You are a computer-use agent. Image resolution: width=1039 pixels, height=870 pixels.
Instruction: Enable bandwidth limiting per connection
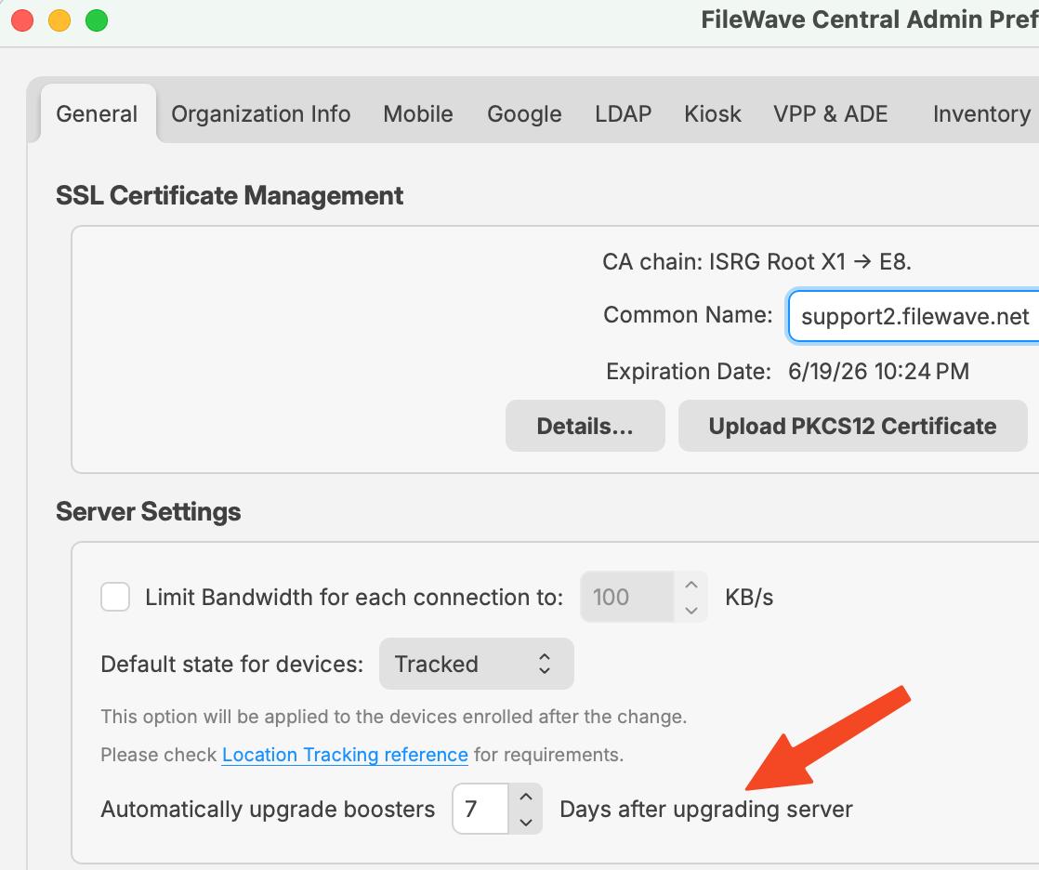115,597
